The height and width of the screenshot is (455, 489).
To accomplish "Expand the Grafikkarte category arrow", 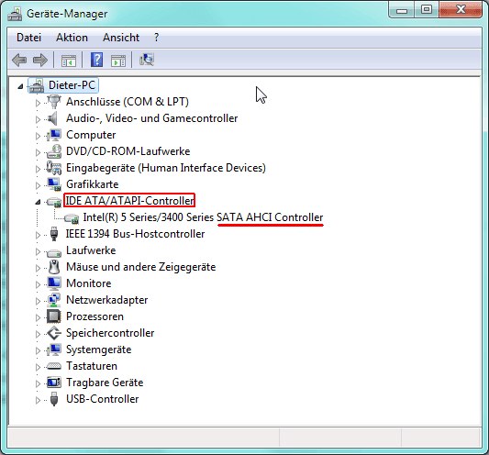I will [x=38, y=185].
